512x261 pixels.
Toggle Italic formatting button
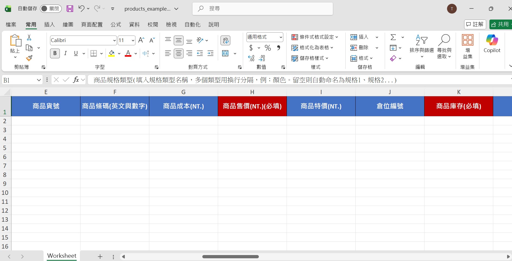pos(66,53)
